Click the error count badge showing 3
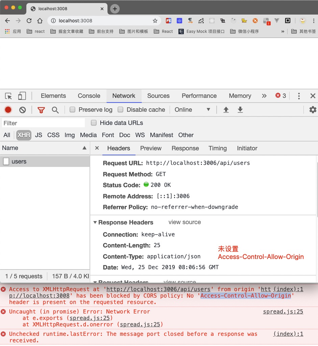 tap(281, 95)
